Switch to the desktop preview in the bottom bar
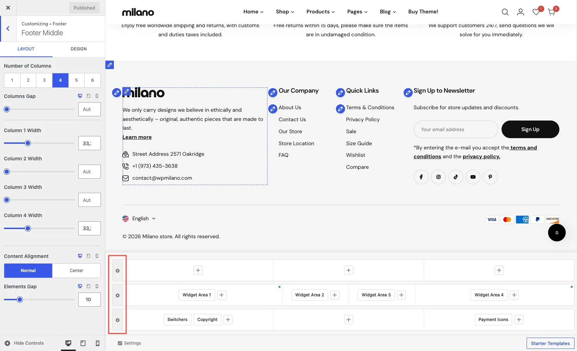 pos(68,343)
